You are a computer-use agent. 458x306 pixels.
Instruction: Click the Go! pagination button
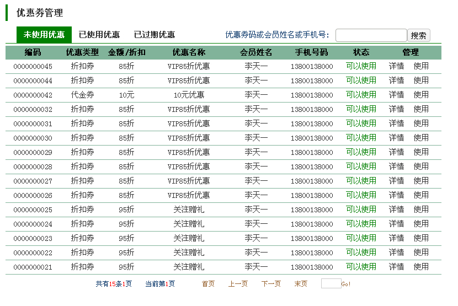click(x=346, y=284)
